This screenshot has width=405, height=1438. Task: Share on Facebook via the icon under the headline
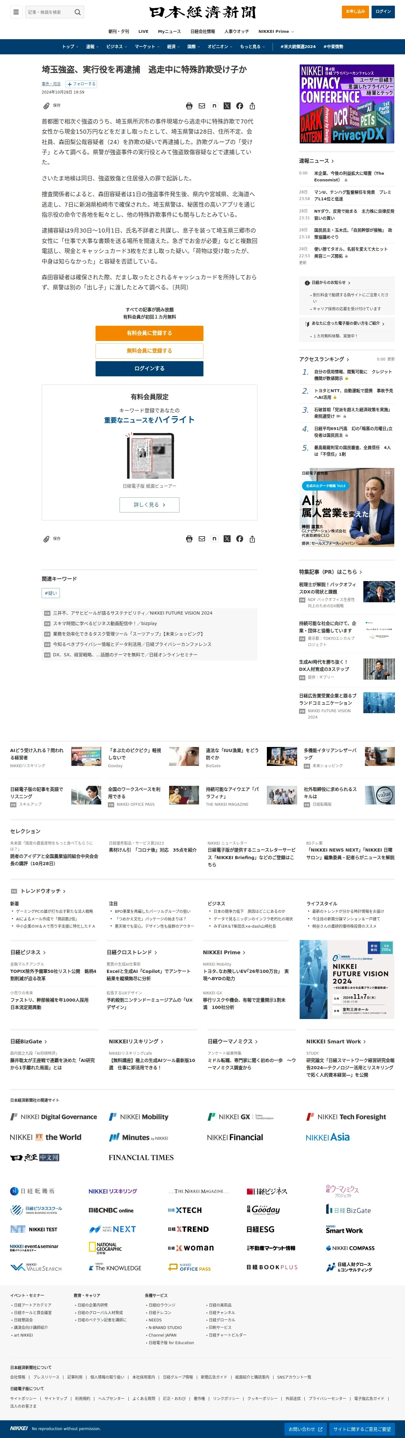(239, 106)
